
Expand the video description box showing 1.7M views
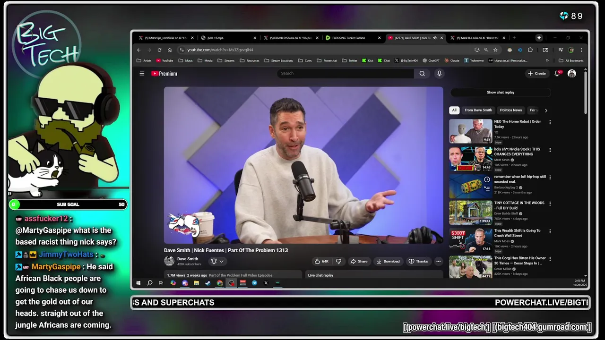coord(233,274)
